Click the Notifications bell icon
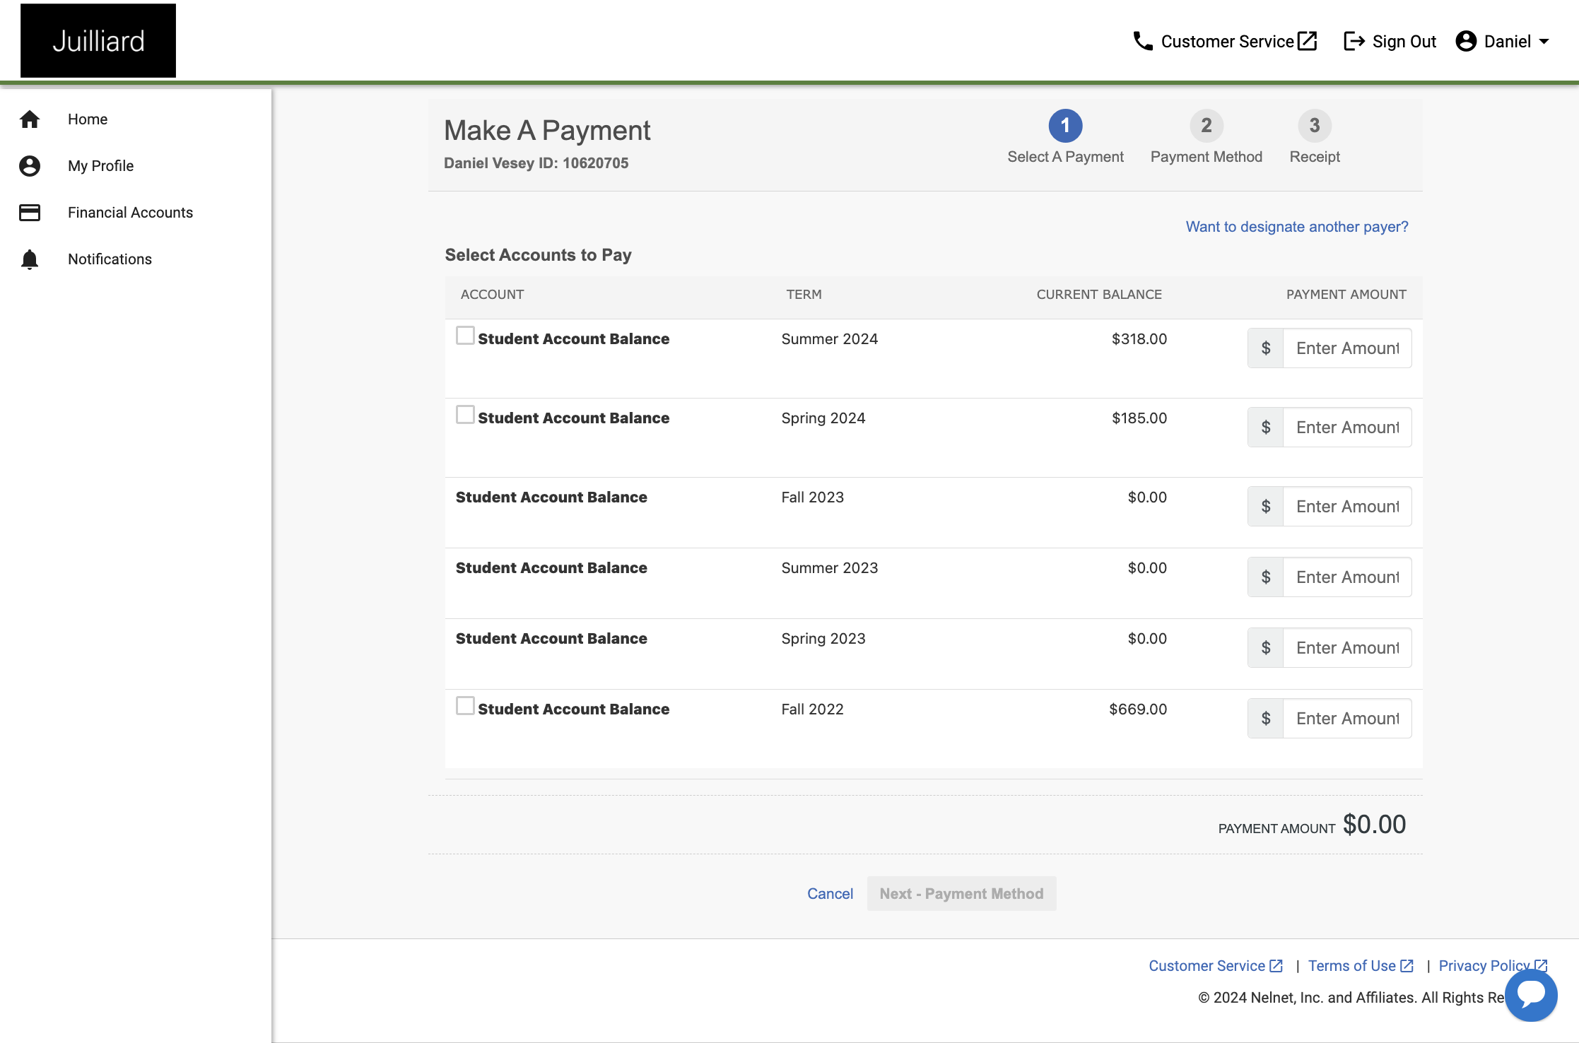The width and height of the screenshot is (1579, 1043). (x=30, y=259)
